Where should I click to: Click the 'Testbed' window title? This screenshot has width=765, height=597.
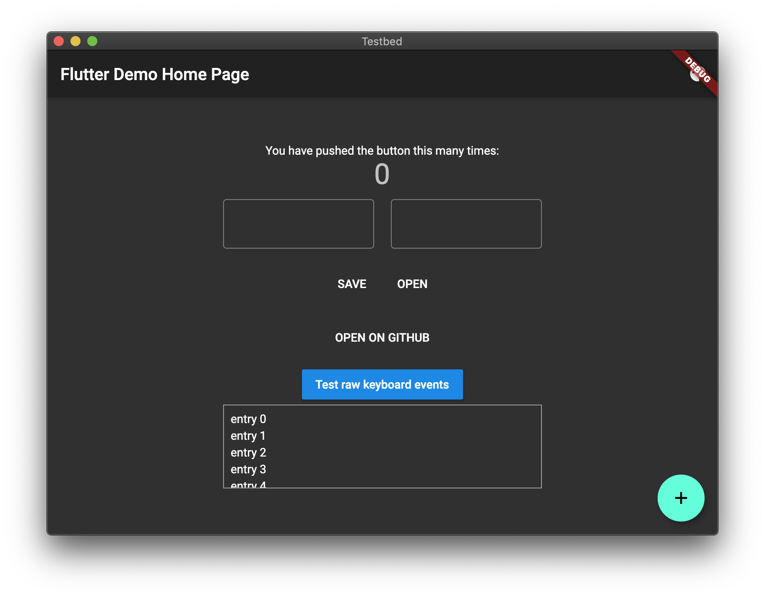pyautogui.click(x=382, y=41)
